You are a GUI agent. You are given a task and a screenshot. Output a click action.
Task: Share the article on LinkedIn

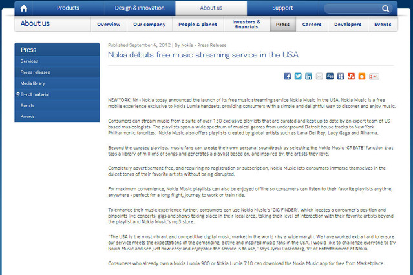point(308,76)
